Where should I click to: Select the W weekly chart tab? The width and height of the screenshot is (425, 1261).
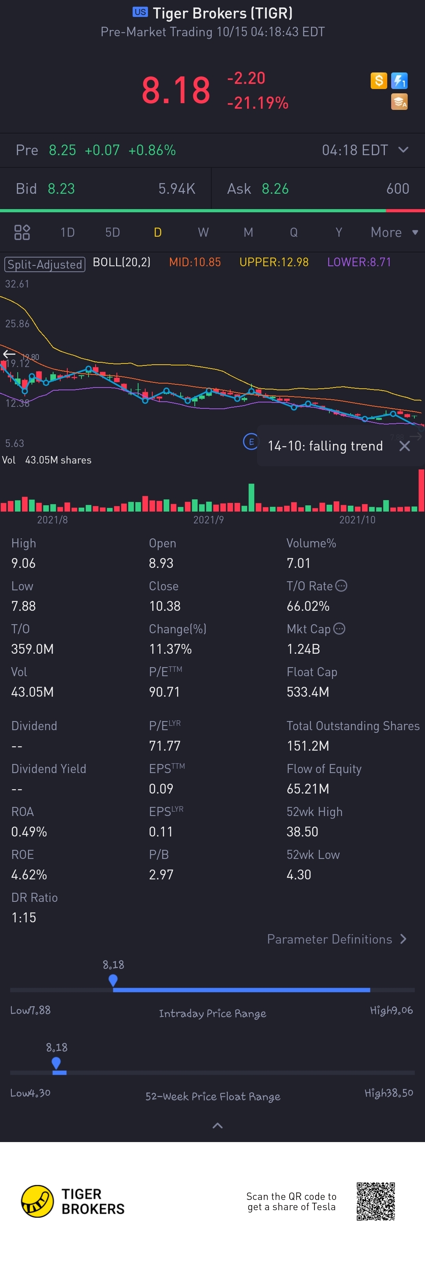(203, 232)
